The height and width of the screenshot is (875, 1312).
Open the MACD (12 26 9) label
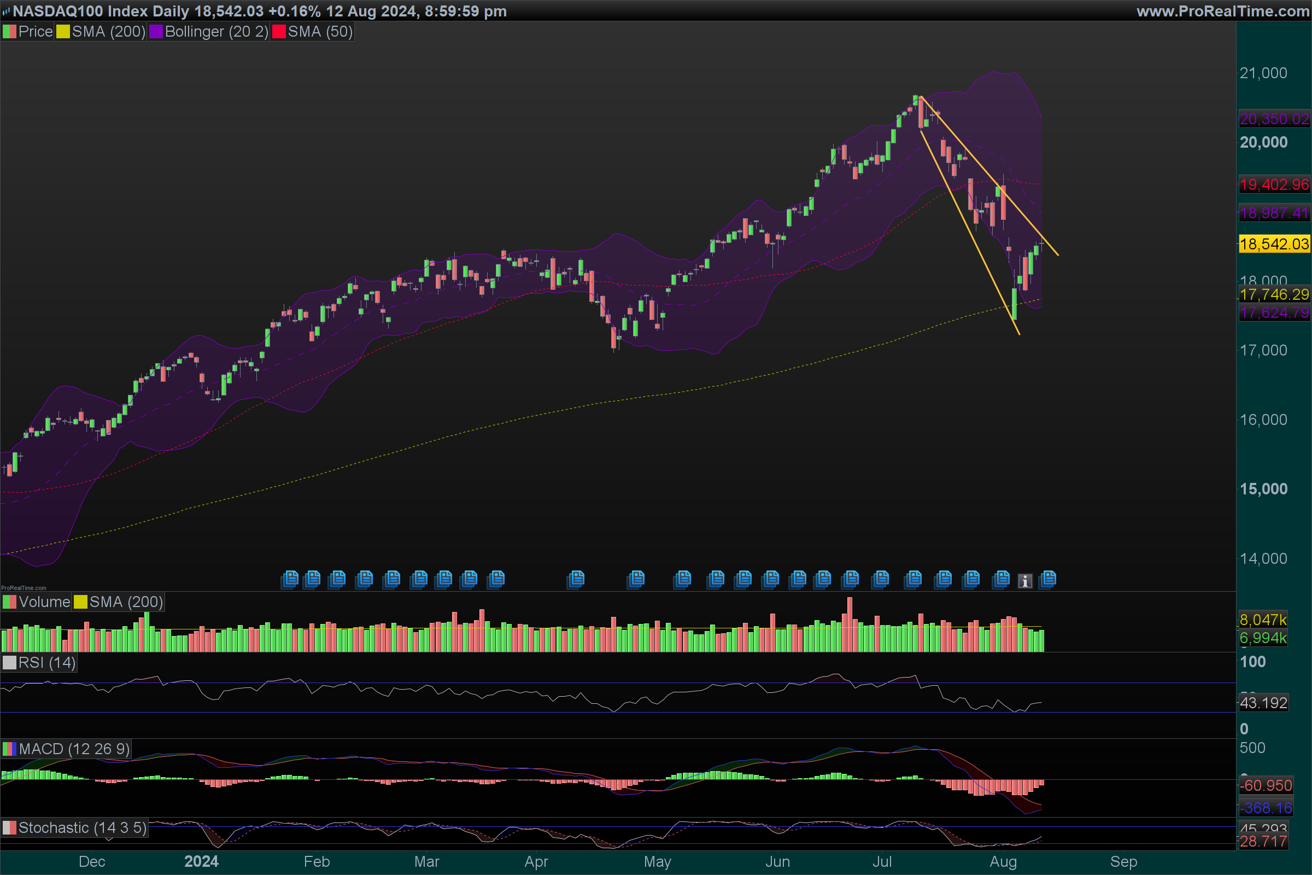[74, 749]
